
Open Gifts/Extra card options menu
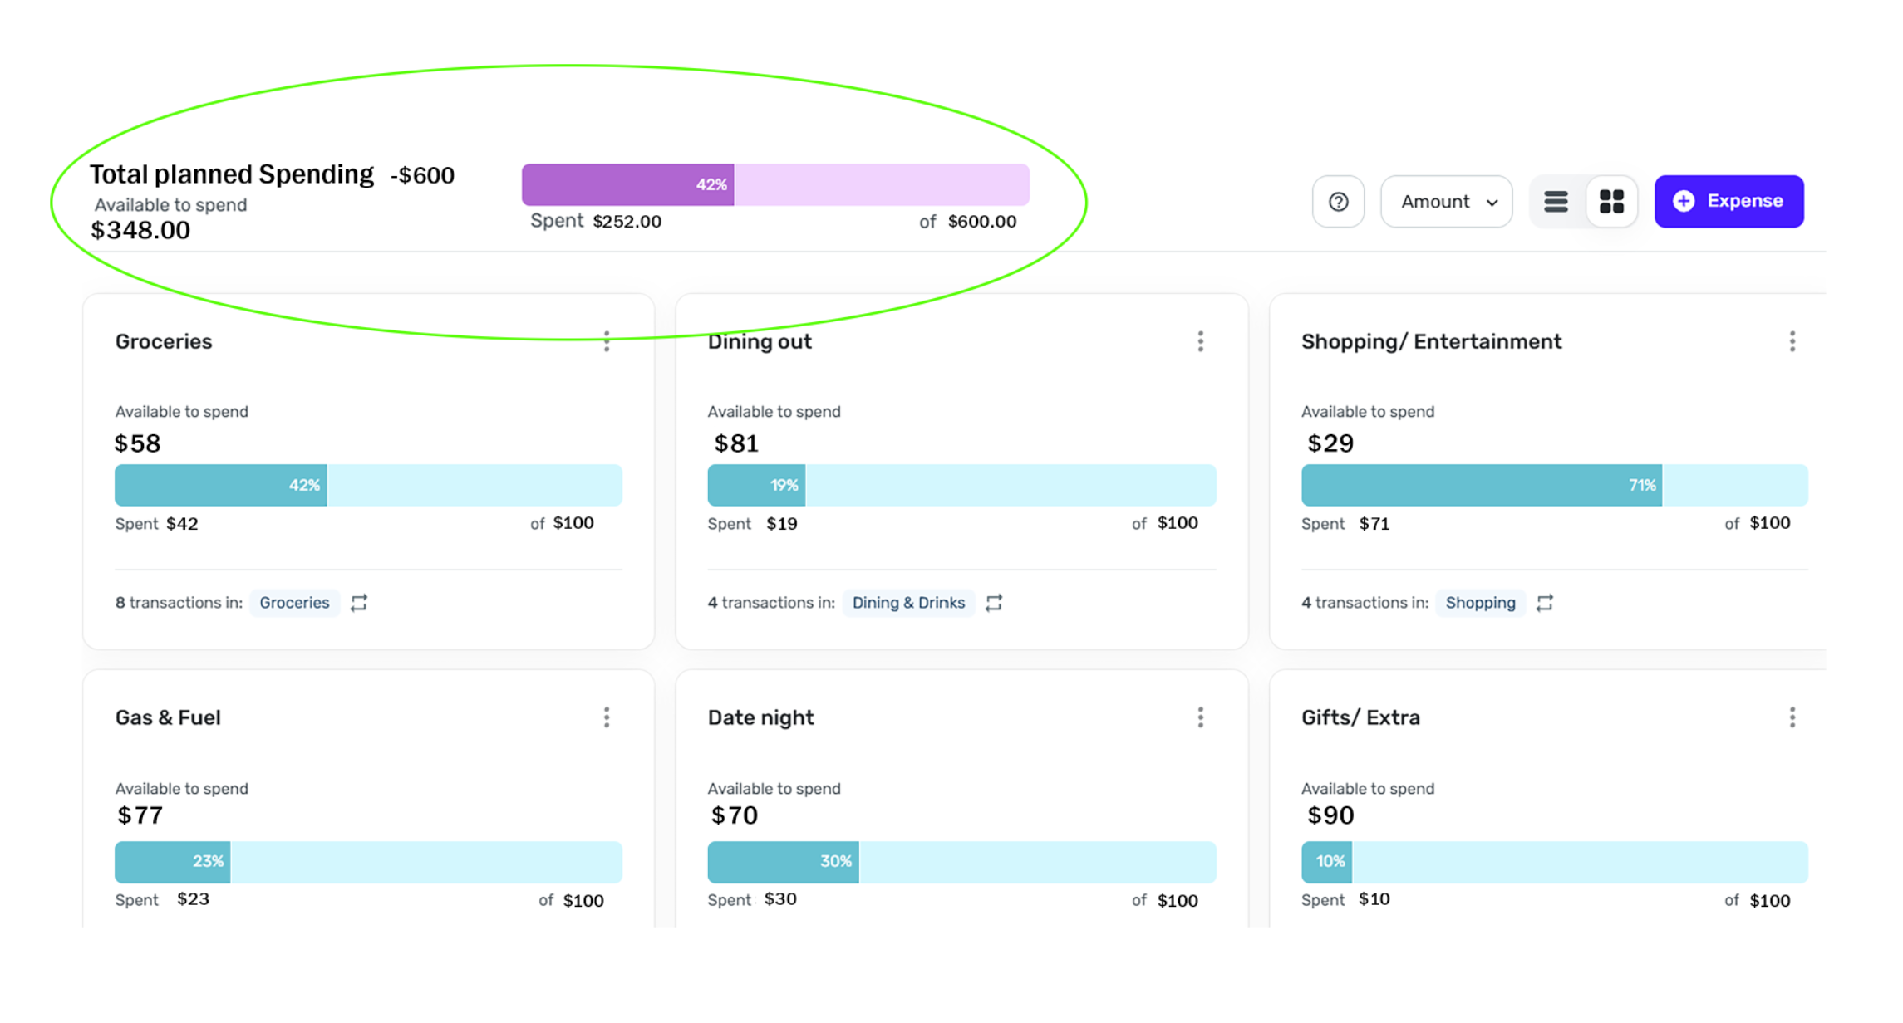tap(1792, 717)
